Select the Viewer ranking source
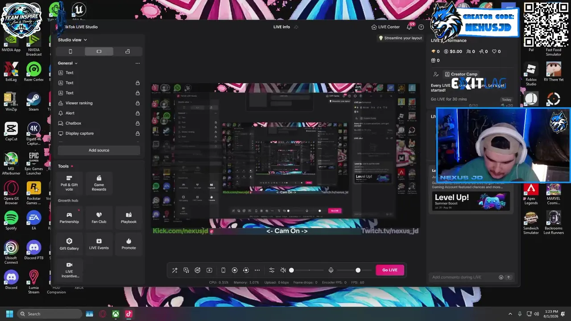Image resolution: width=571 pixels, height=321 pixels. point(79,103)
